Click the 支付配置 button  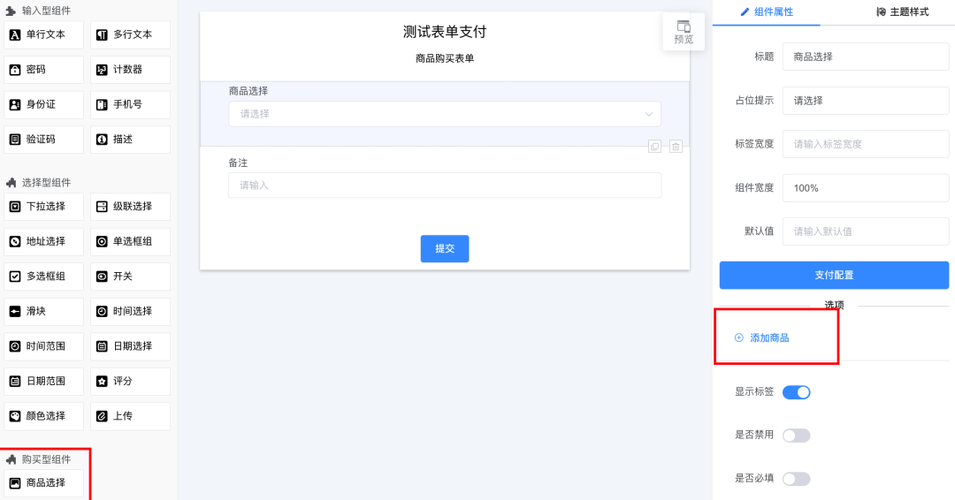point(833,276)
